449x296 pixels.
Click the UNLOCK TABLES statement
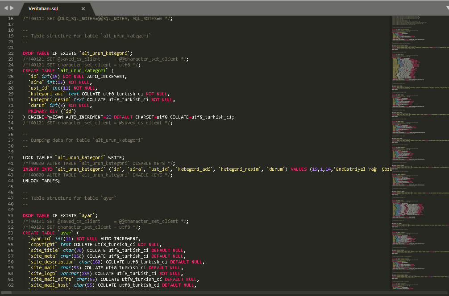pos(41,181)
